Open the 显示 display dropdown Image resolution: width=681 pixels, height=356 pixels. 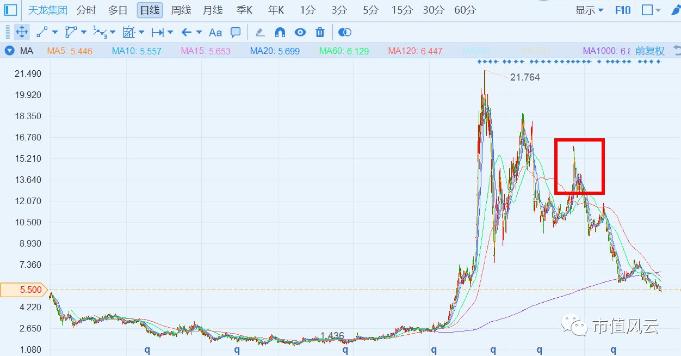tap(590, 10)
